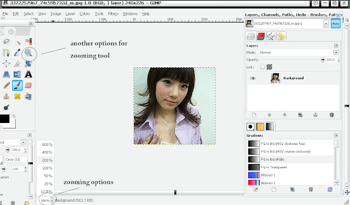Hide the Background layer eye
350x205 pixels.
click(253, 78)
